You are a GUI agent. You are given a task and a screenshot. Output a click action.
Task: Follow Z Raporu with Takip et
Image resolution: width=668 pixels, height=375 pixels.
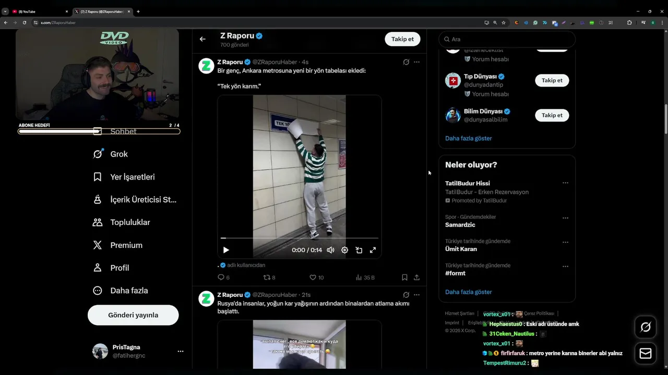[402, 39]
